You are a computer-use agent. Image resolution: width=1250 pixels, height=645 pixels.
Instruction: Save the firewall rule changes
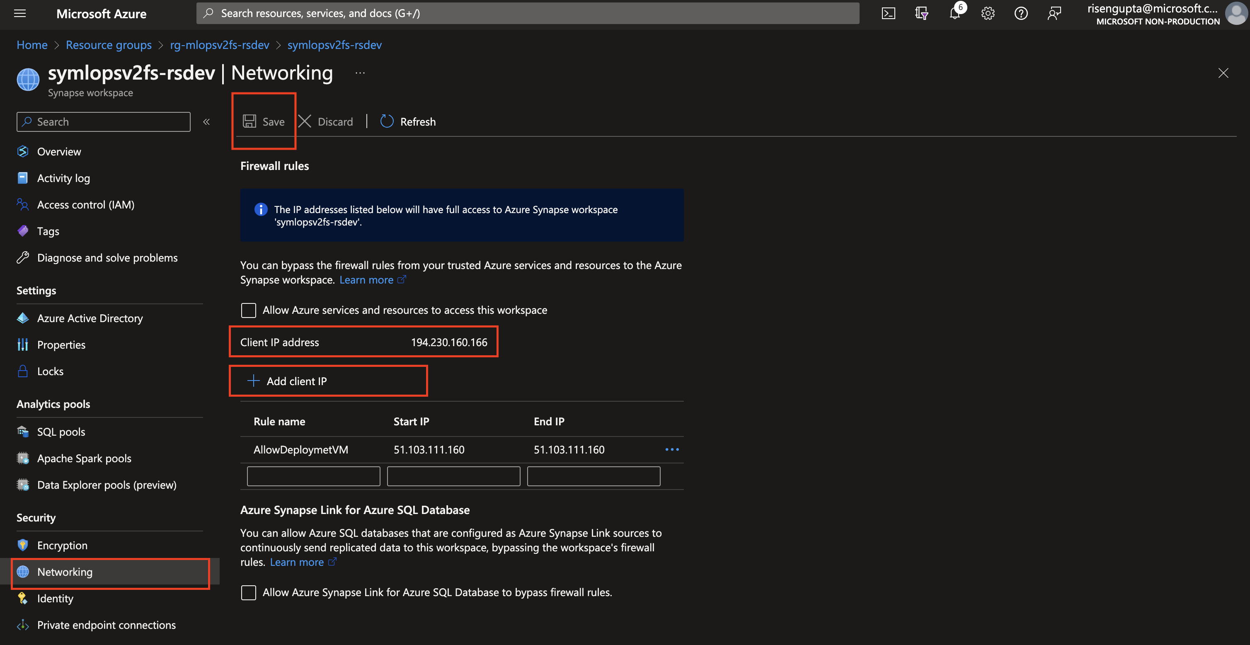pyautogui.click(x=264, y=121)
